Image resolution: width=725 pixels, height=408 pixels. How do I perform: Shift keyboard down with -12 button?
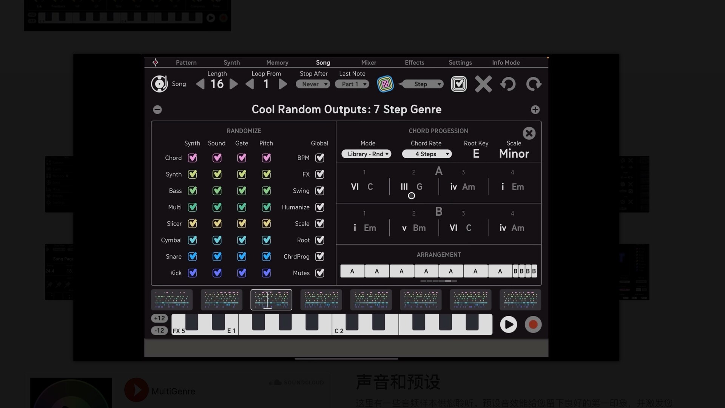159,331
